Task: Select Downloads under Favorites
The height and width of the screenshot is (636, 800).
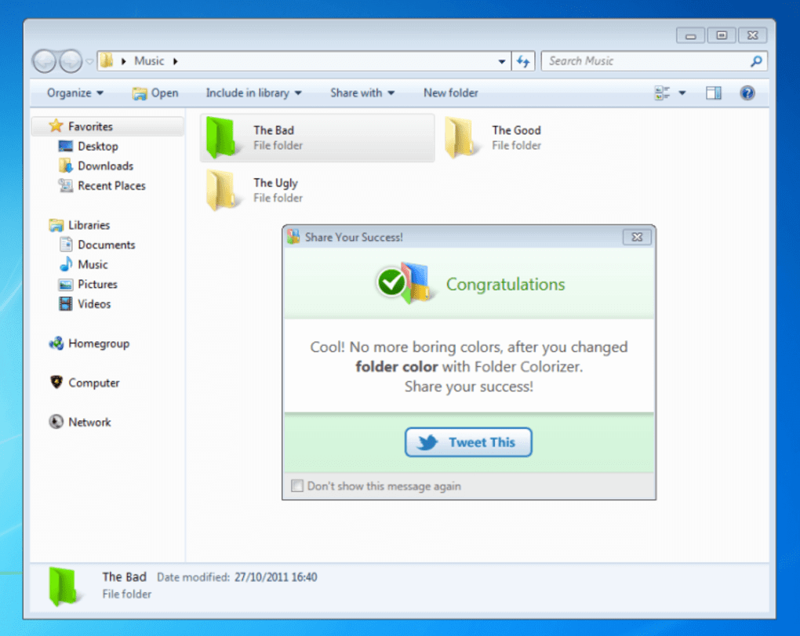Action: pyautogui.click(x=105, y=166)
